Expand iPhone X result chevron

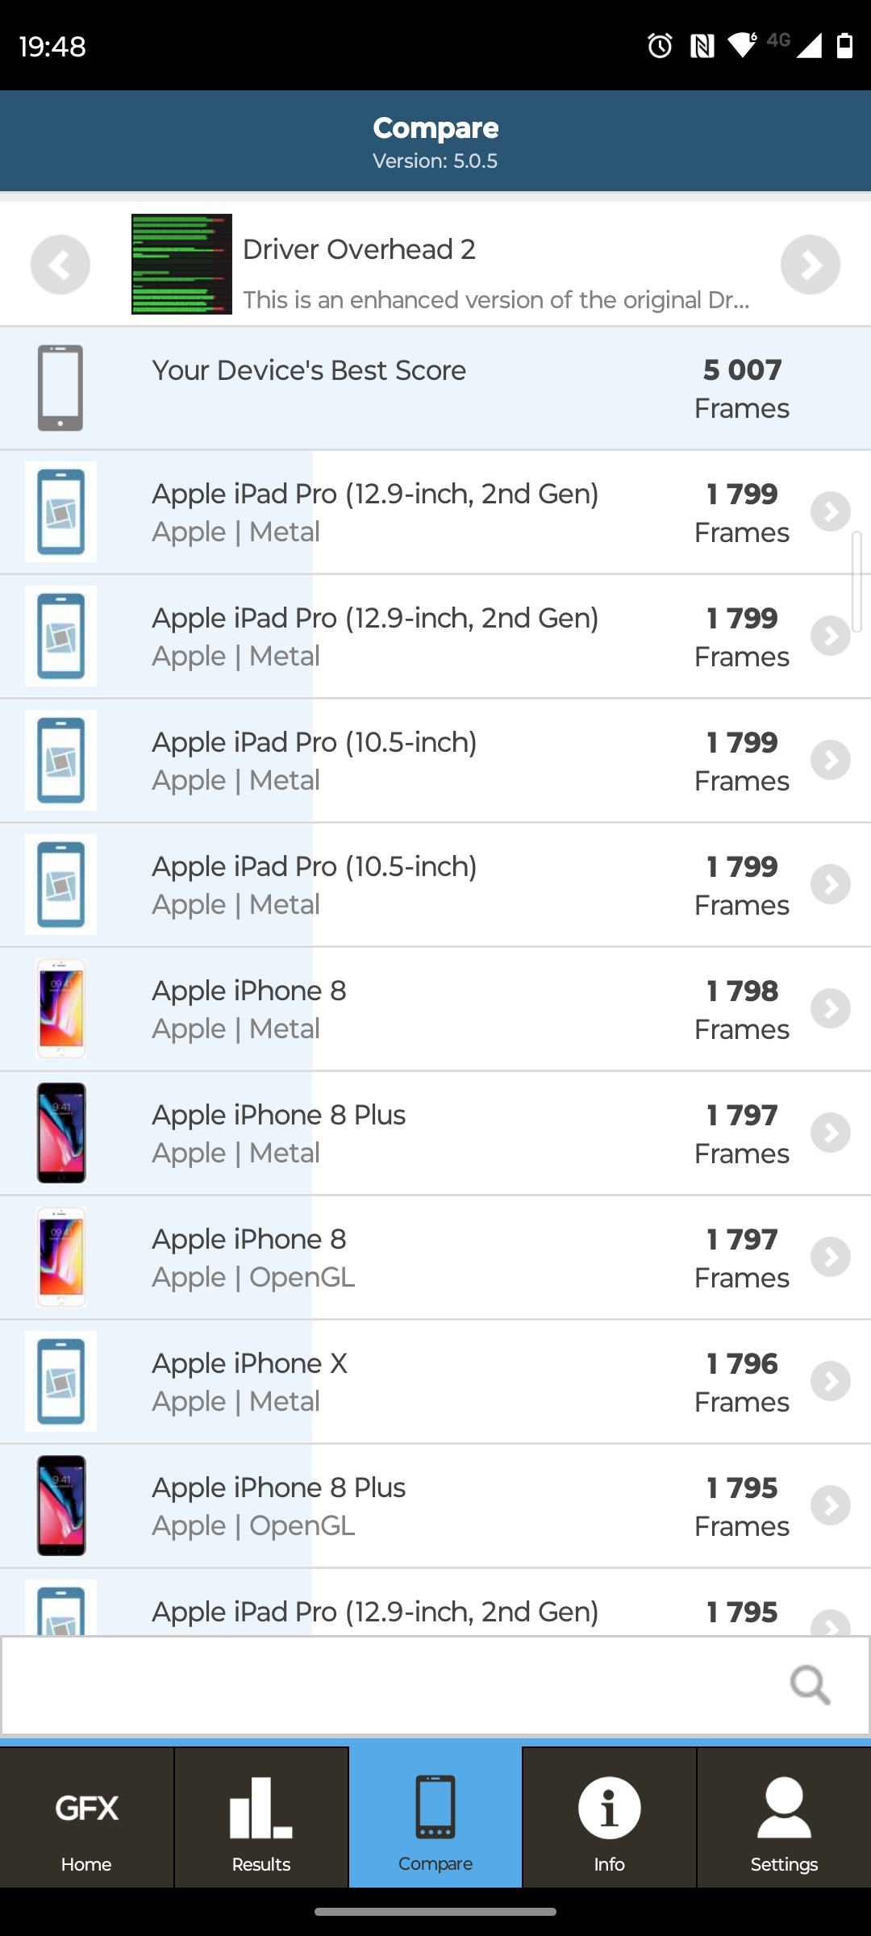pos(831,1382)
